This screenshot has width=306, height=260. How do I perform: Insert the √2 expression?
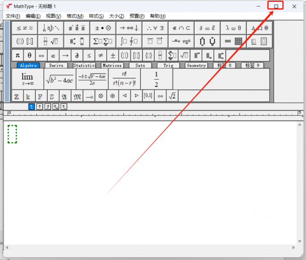[x=172, y=96]
